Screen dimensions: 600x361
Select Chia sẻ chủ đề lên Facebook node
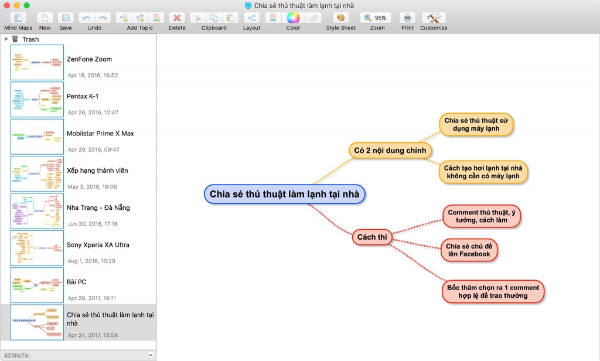pyautogui.click(x=469, y=250)
